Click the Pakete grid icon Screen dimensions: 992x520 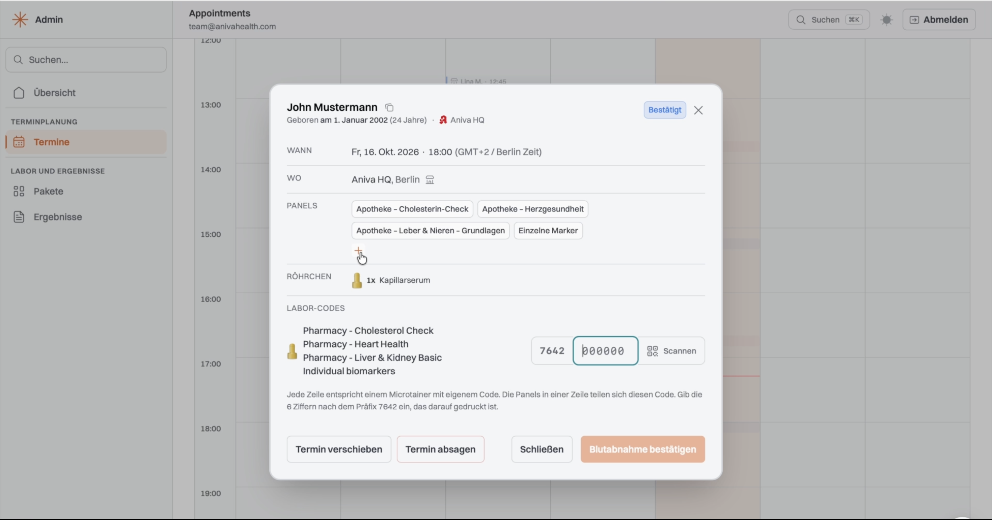point(19,191)
